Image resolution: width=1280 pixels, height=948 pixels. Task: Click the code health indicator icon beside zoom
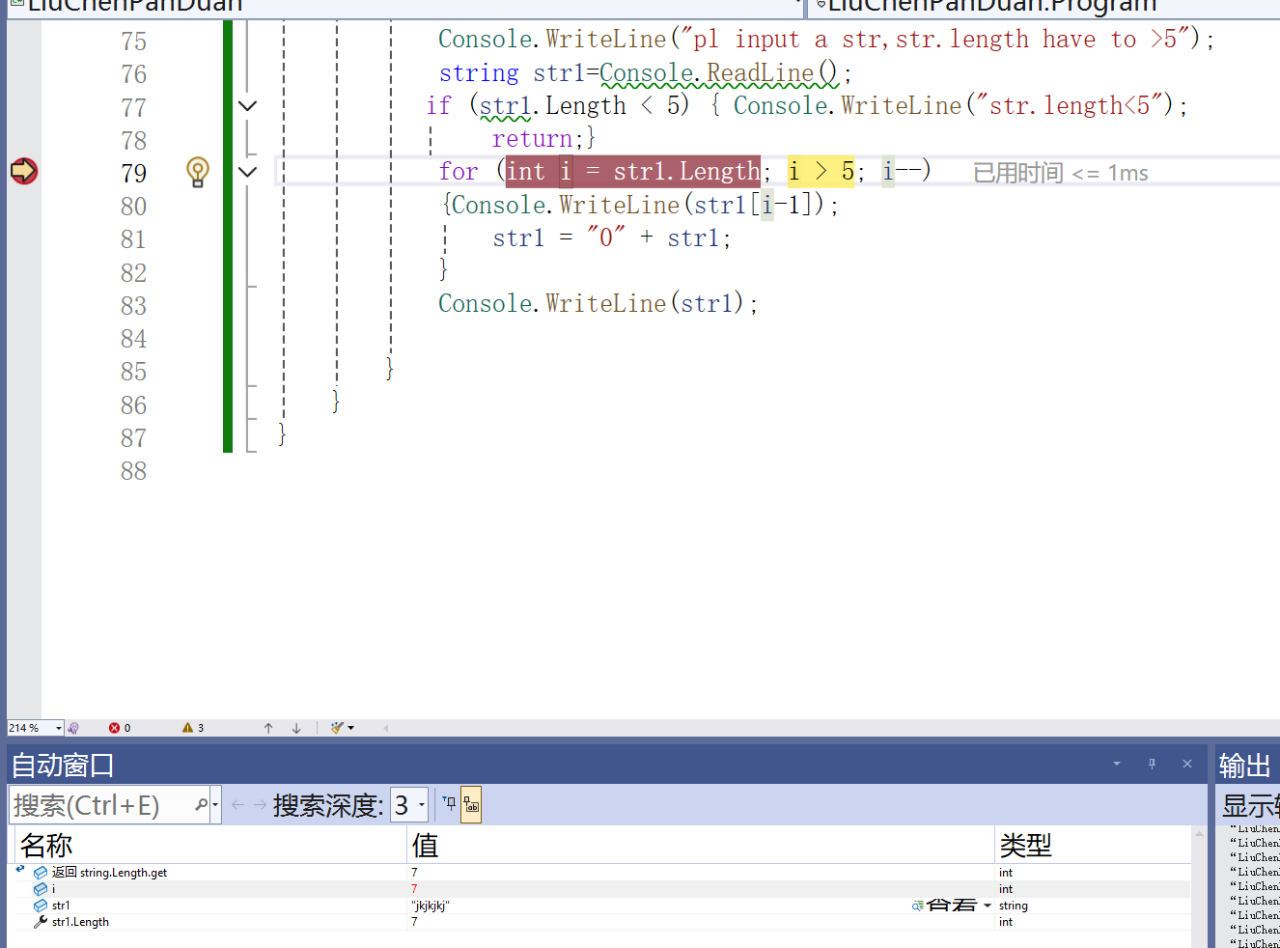74,728
